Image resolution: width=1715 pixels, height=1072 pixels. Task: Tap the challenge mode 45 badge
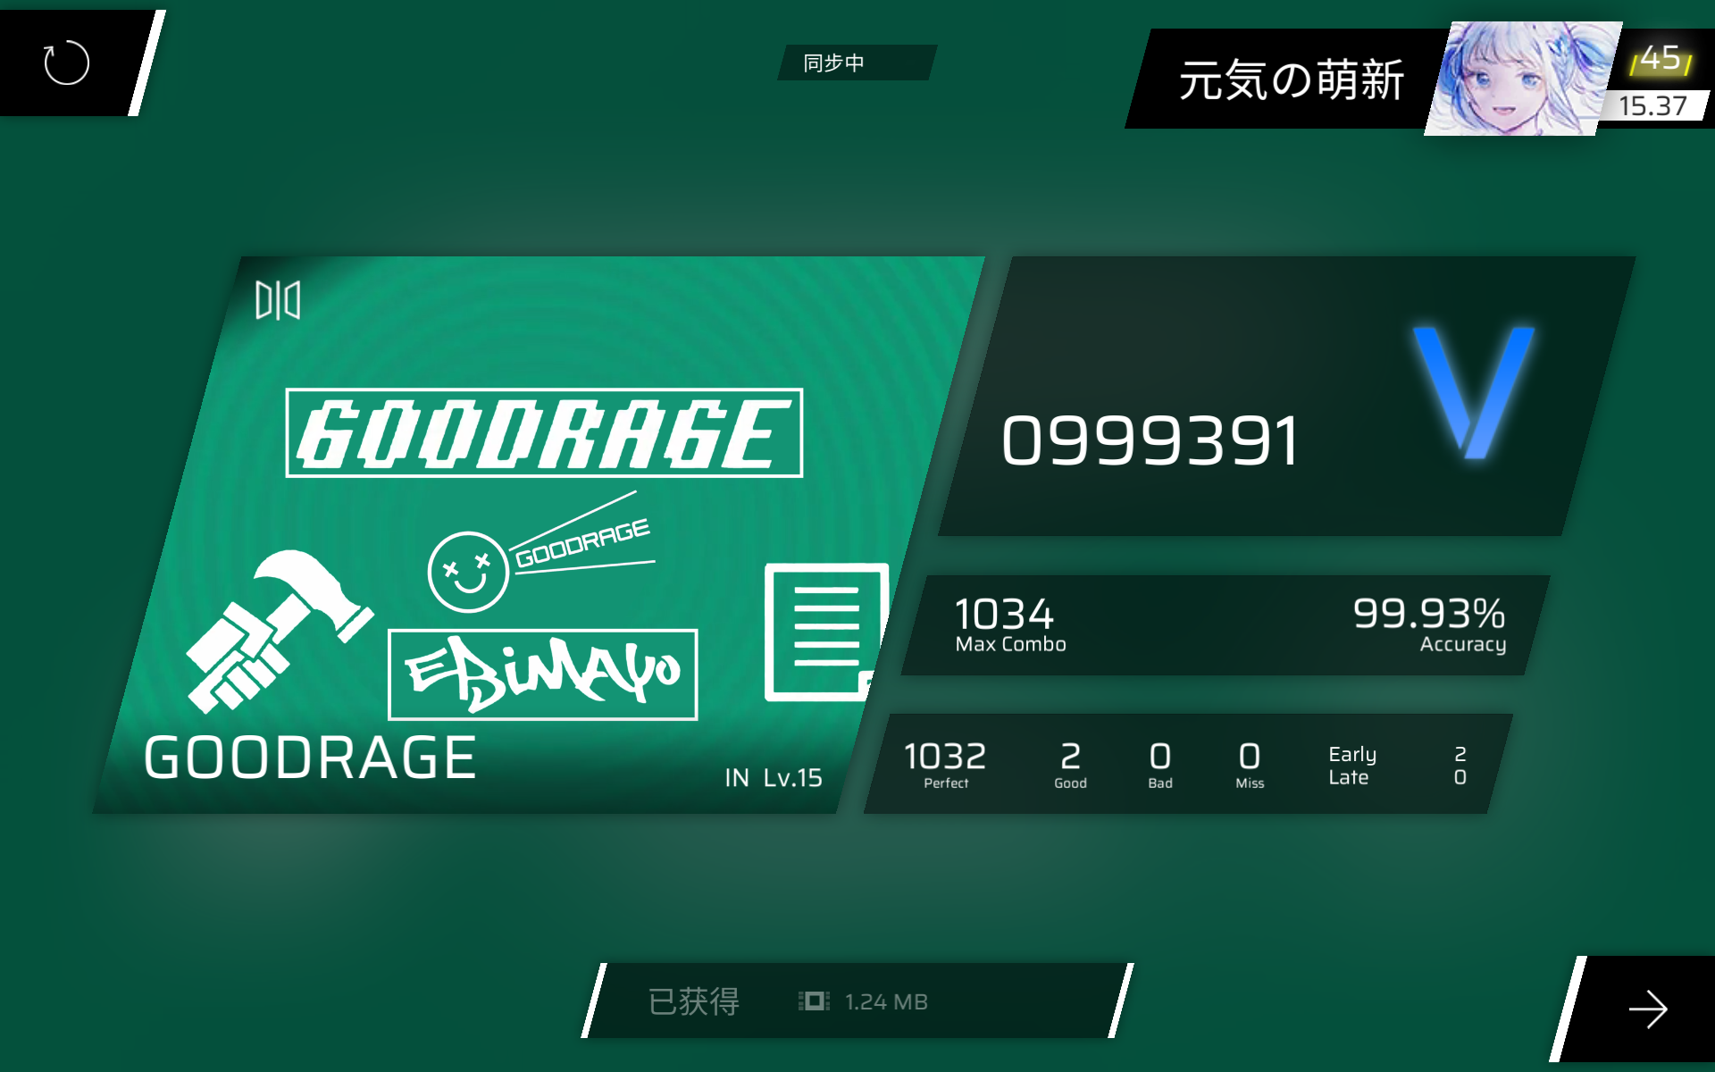click(1661, 59)
